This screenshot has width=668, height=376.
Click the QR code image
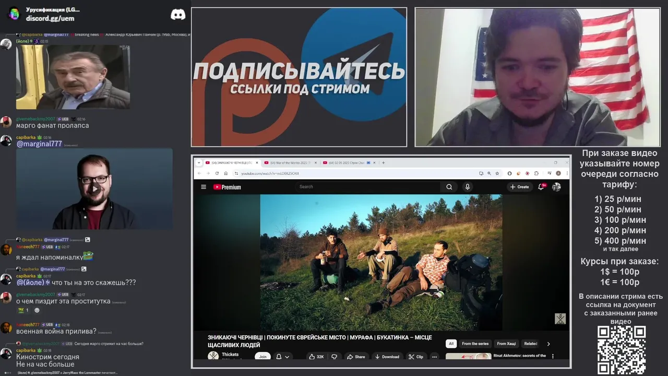[x=622, y=350]
